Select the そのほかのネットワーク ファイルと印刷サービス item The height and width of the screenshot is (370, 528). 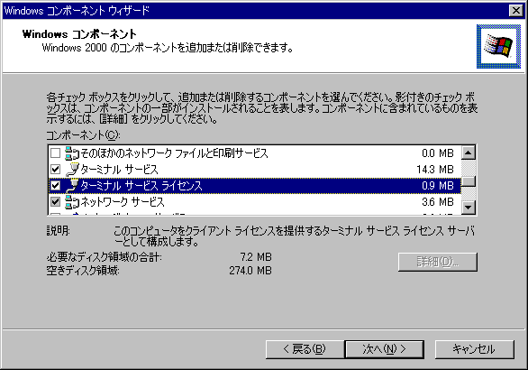[255, 153]
